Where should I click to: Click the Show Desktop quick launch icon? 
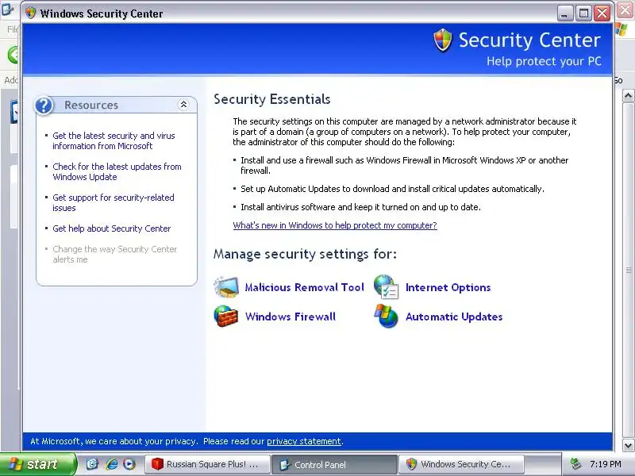point(92,464)
